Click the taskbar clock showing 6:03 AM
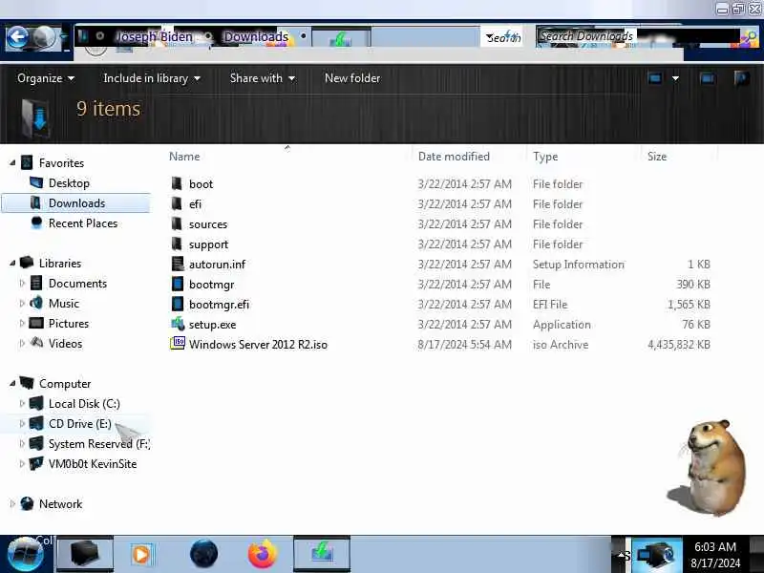Screen dimensions: 764x573 714,555
